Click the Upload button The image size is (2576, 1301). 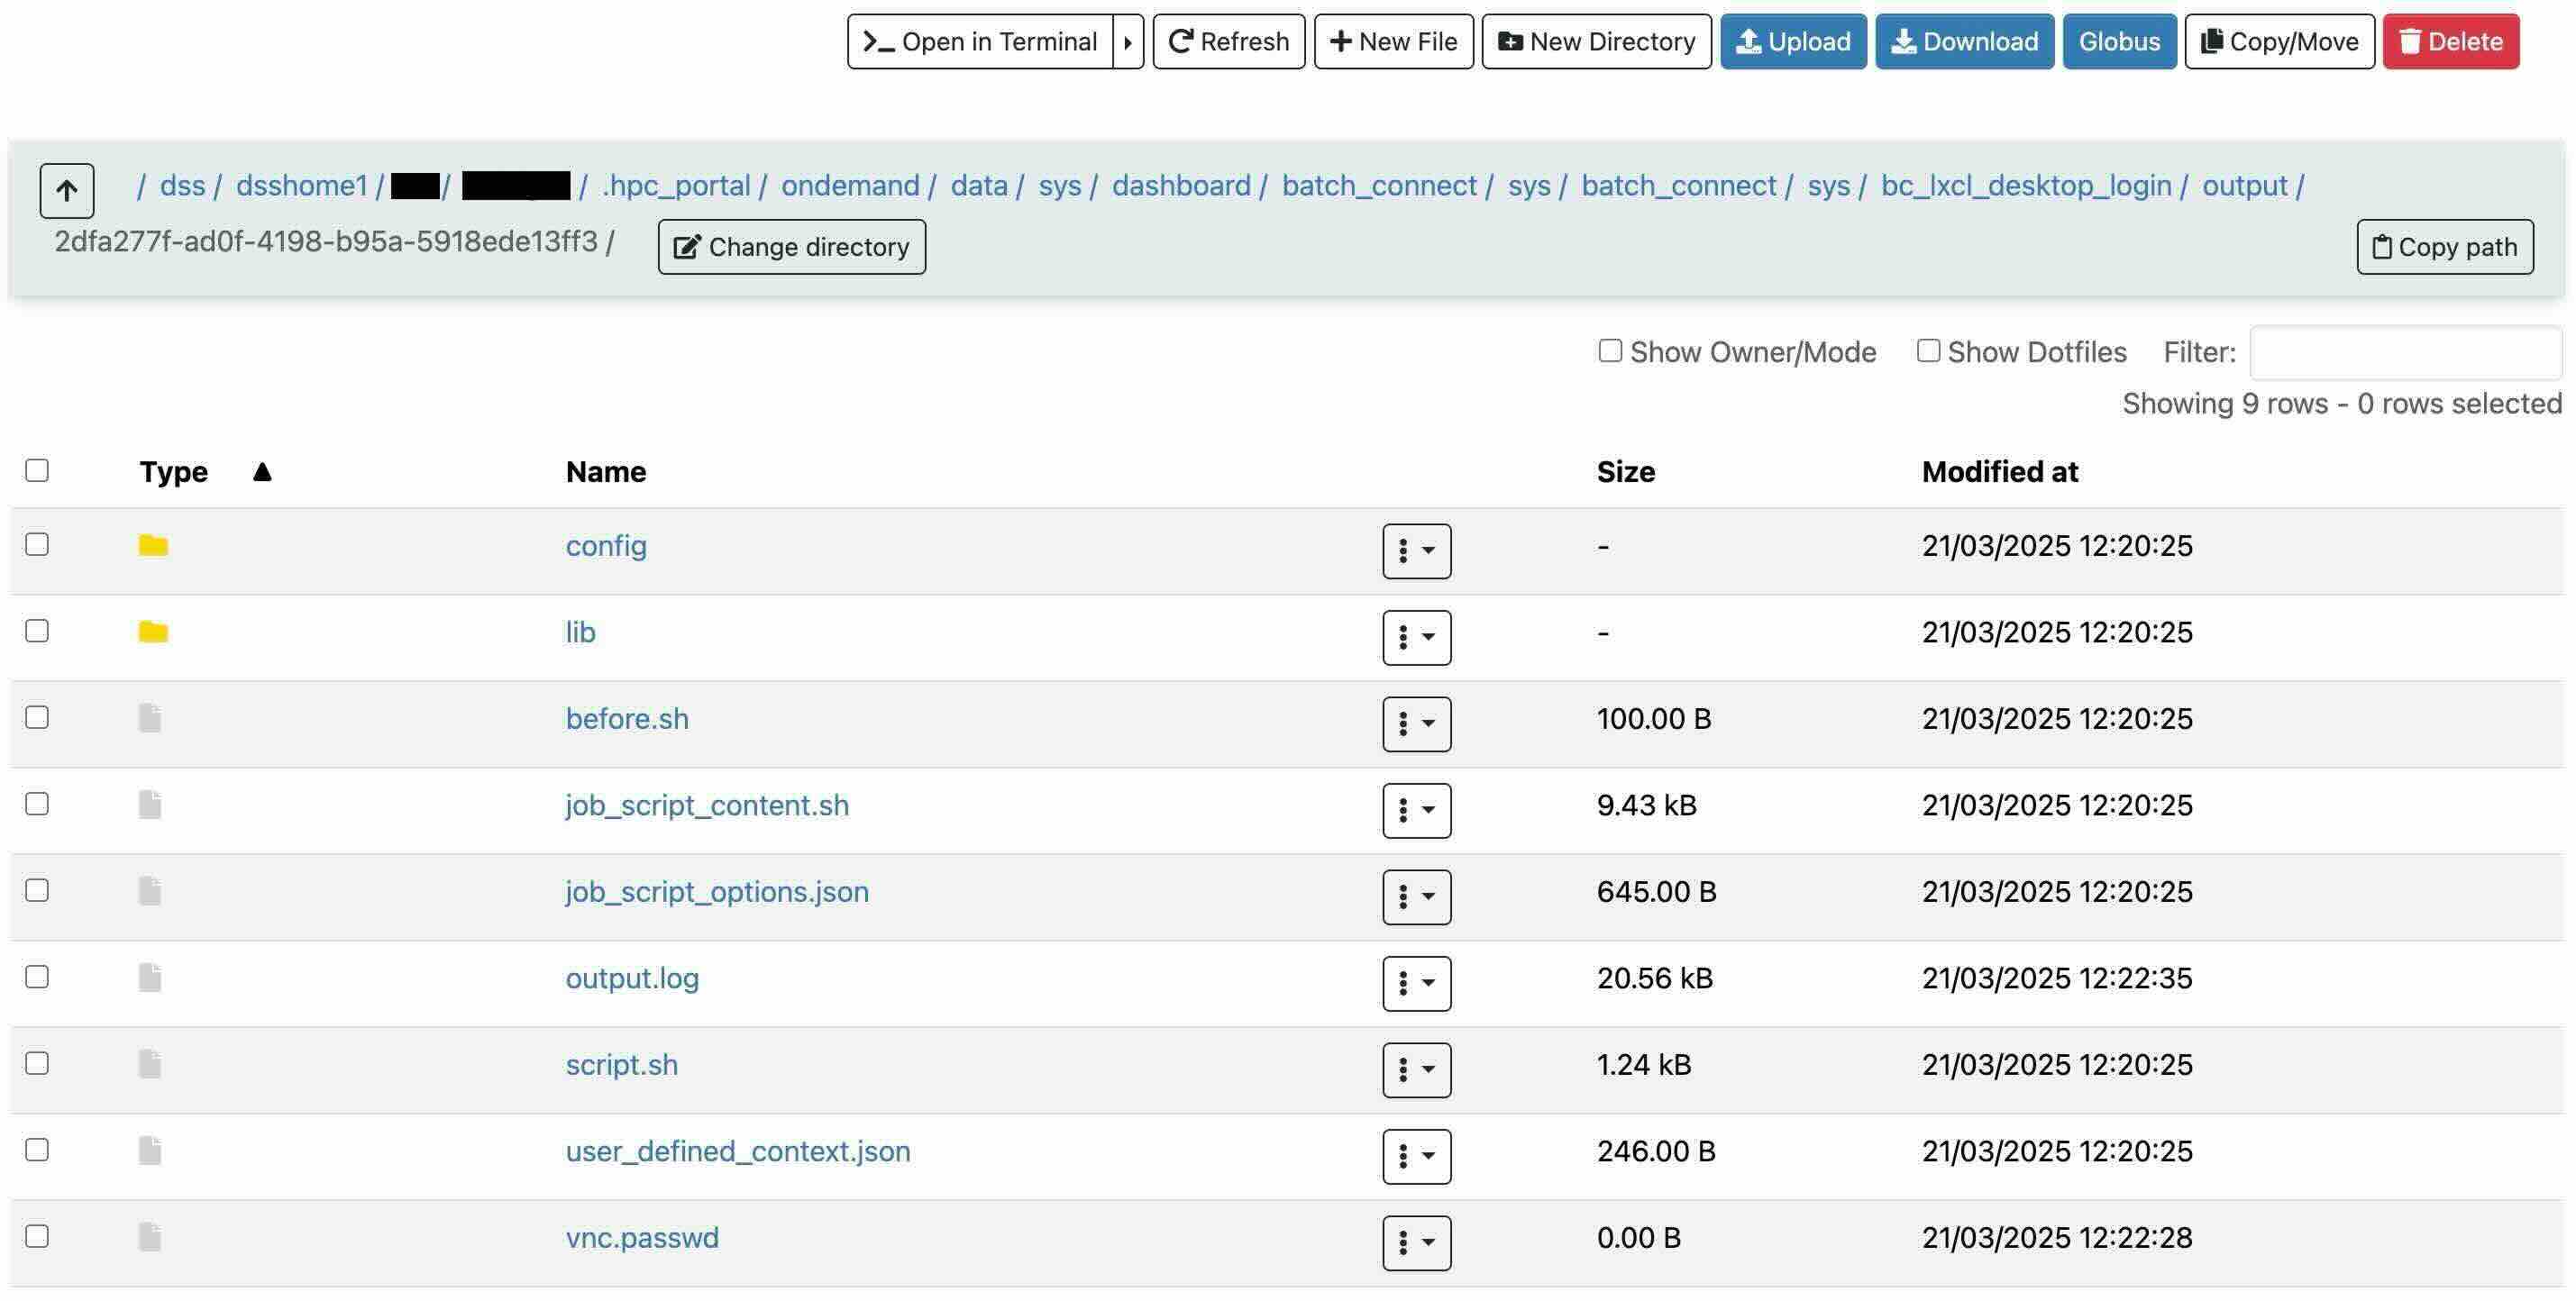[x=1793, y=42]
